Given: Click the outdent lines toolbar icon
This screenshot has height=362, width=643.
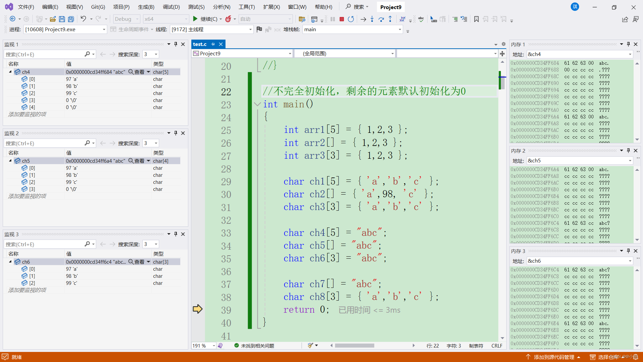Looking at the screenshot, I should 455,19.
